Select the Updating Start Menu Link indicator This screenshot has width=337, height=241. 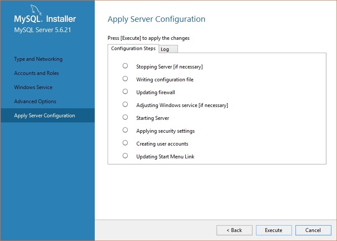(x=125, y=155)
